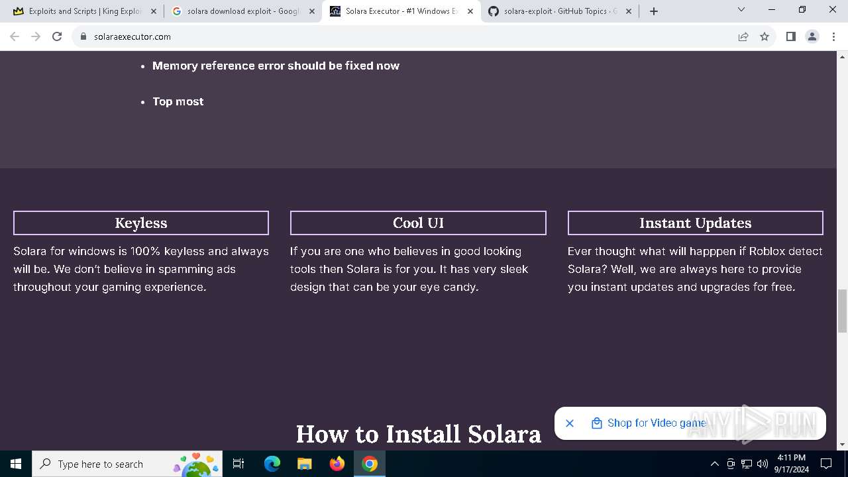Click the How to Install Solara heading
This screenshot has width=848, height=477.
[x=418, y=434]
